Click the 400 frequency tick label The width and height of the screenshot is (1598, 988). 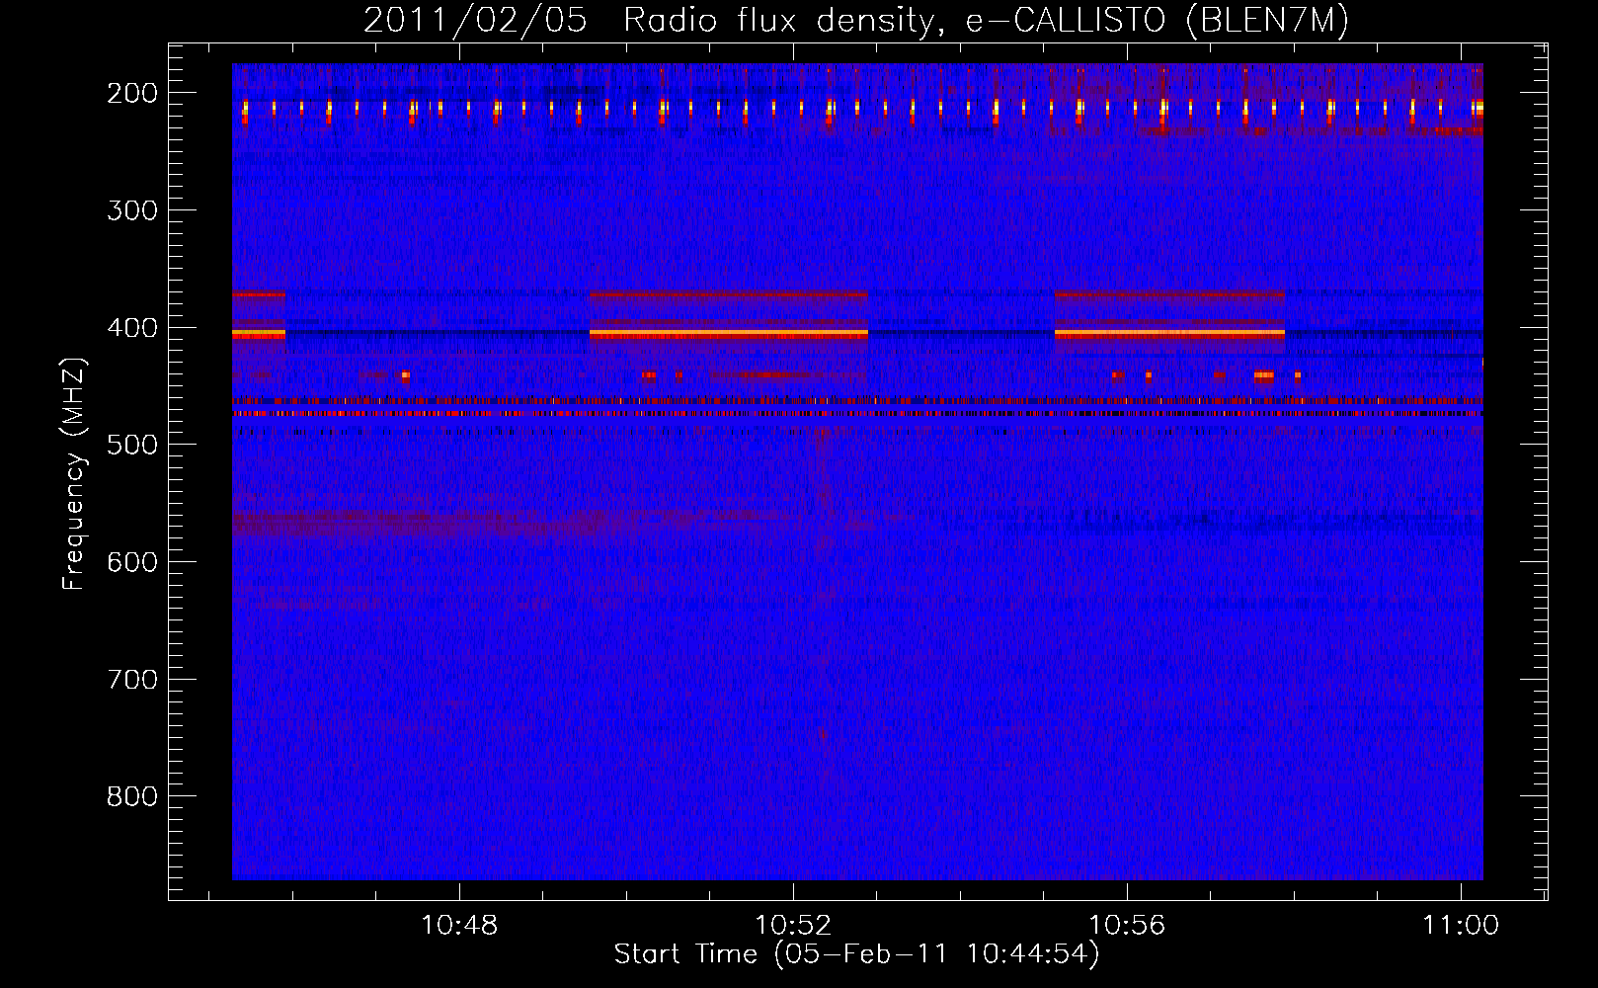(x=132, y=328)
